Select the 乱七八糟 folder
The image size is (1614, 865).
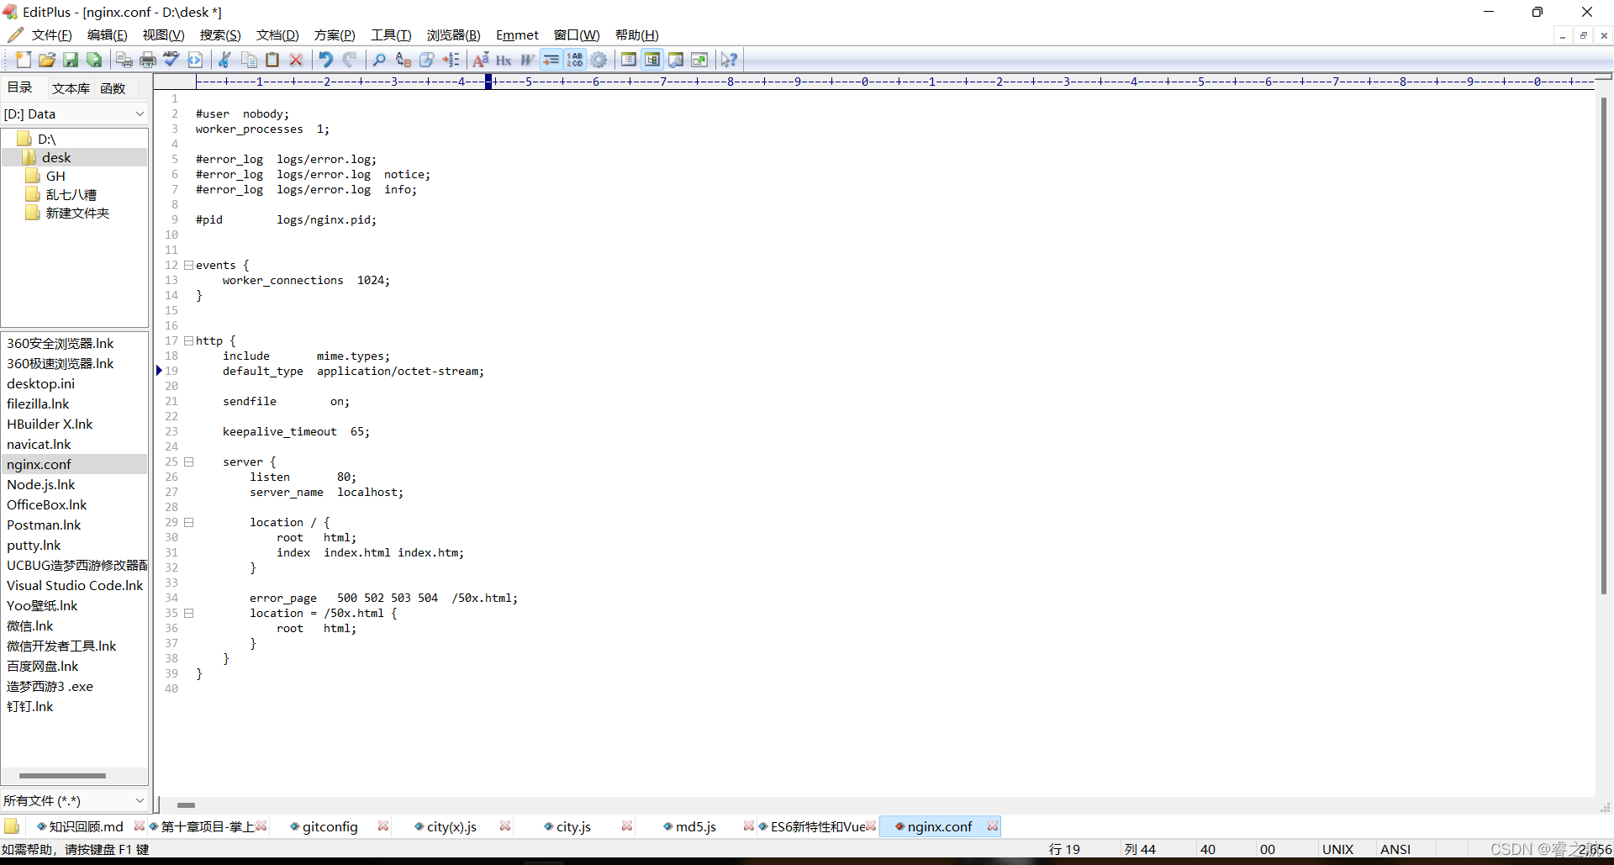[x=71, y=195]
